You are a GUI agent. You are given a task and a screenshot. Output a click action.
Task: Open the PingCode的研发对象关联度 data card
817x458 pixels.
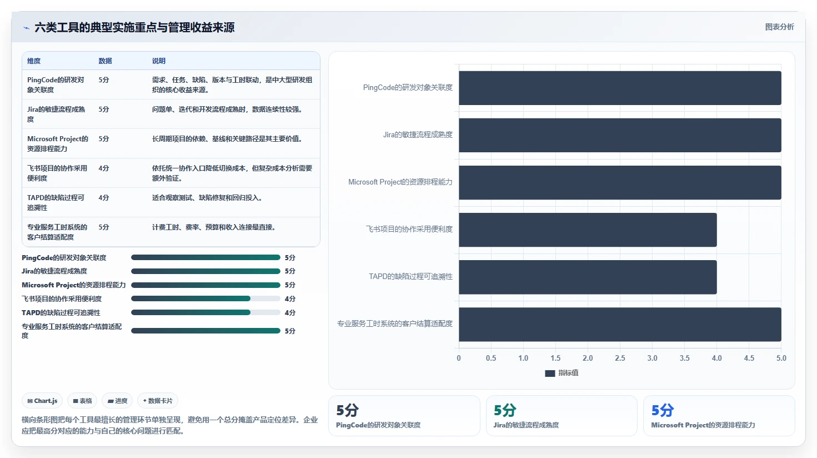pyautogui.click(x=404, y=416)
